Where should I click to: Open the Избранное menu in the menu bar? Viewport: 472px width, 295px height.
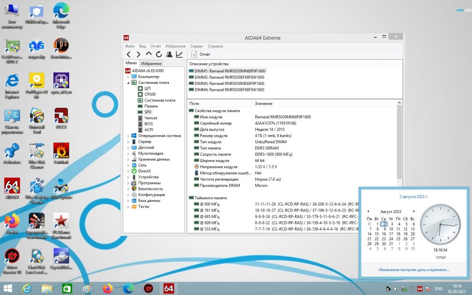175,46
